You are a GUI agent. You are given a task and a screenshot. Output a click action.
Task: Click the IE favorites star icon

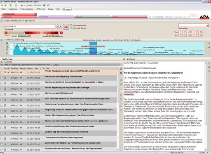(x=2, y=5)
